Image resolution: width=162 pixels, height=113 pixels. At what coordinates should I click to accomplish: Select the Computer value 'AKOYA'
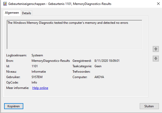[99, 77]
